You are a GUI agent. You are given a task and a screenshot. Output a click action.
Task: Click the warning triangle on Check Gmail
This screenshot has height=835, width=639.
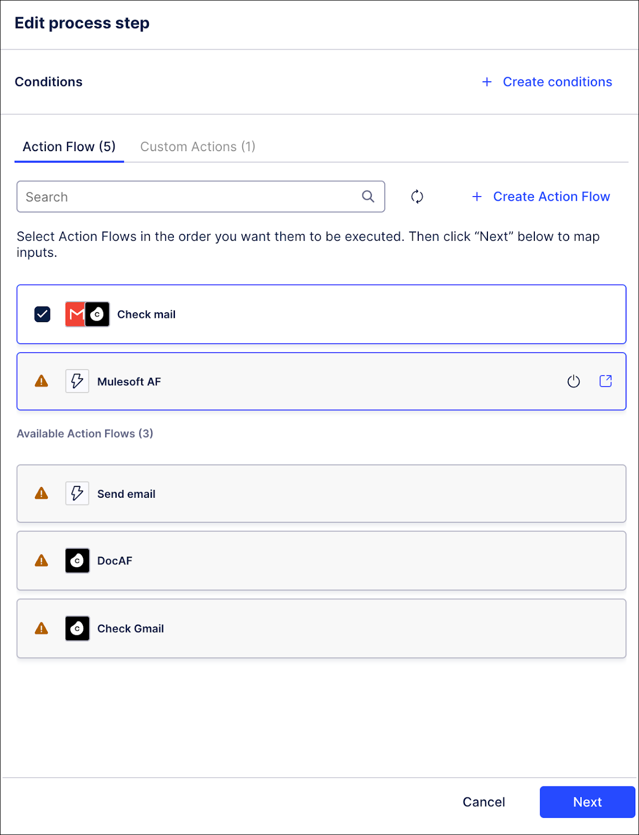pos(41,628)
